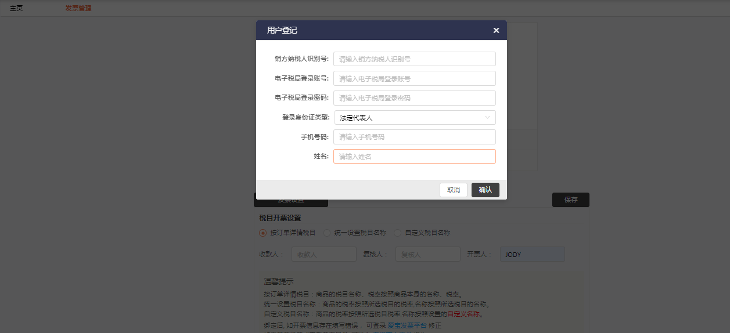Close the 用户登记 dialog with the X

tap(496, 30)
